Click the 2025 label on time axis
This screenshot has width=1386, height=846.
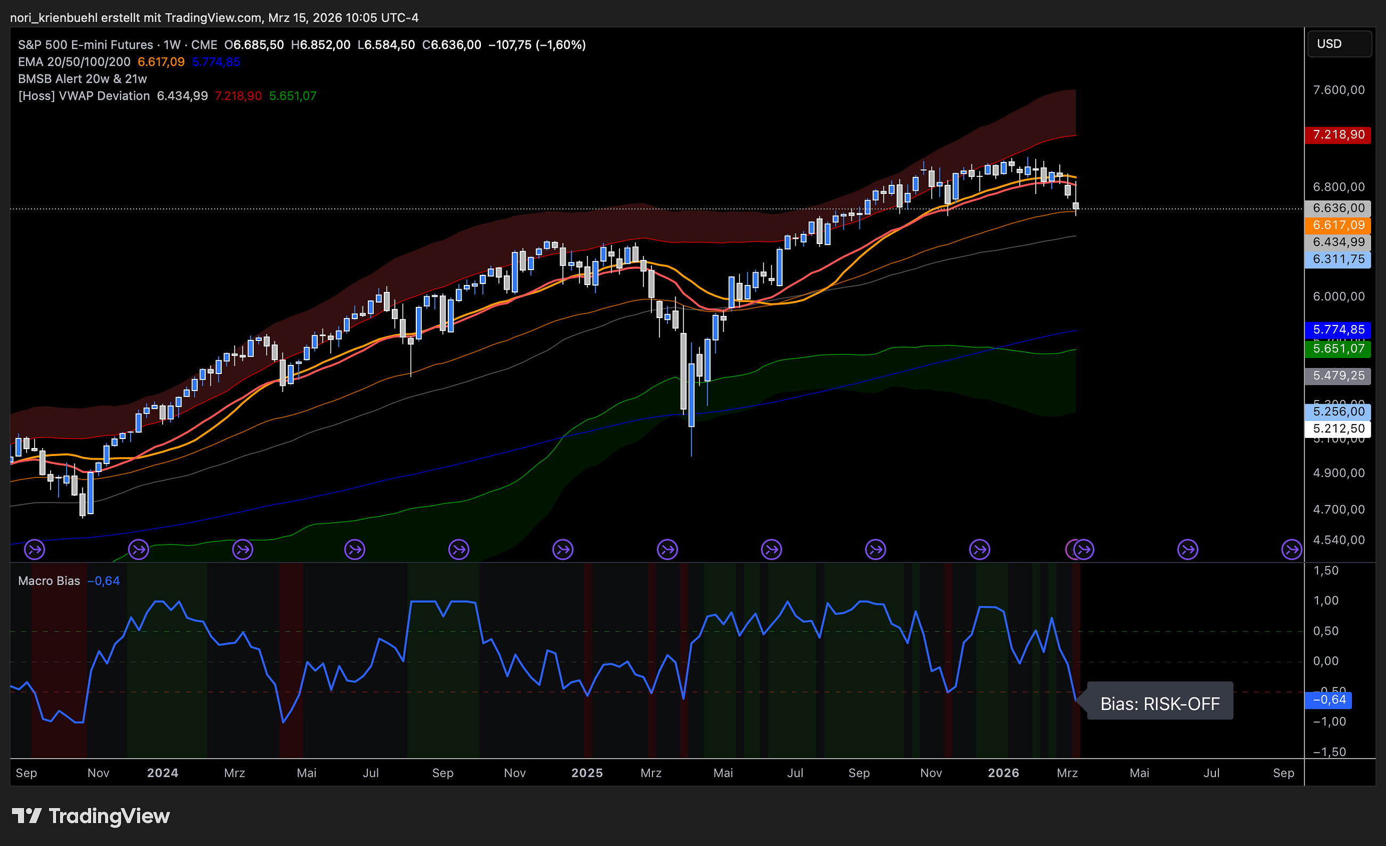click(587, 773)
